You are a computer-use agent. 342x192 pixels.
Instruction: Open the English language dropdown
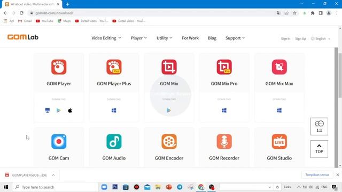tap(321, 38)
